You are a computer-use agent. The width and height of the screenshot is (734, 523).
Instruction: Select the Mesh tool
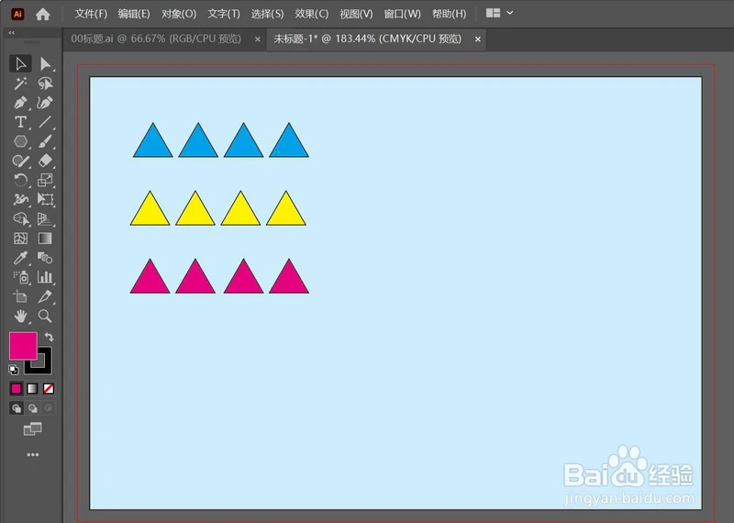(x=20, y=239)
